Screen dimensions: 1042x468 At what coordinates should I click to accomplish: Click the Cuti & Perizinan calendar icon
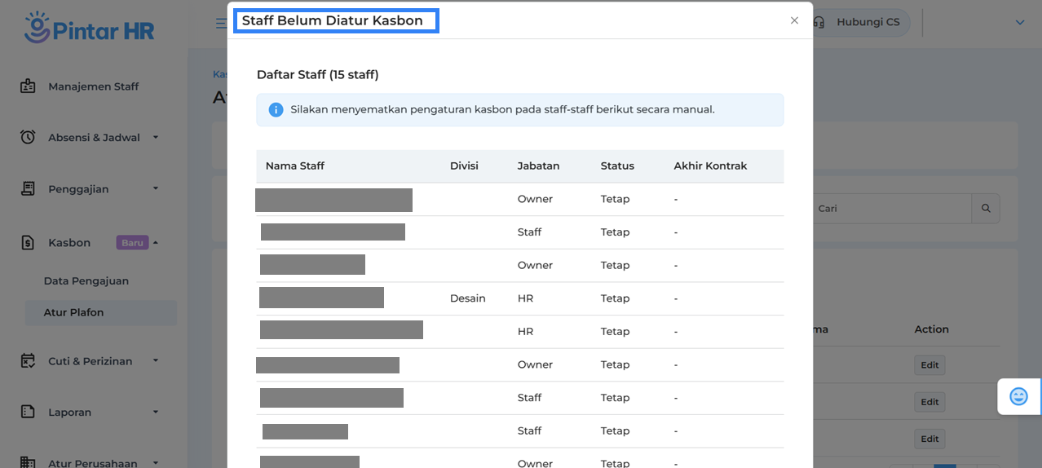pyautogui.click(x=28, y=360)
